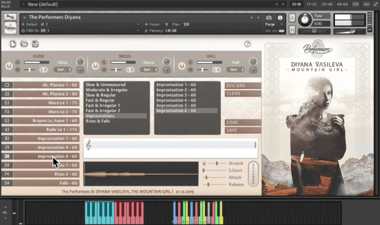This screenshot has width=380, height=225.
Task: Solo the HALL microphone
Action: (x=190, y=62)
